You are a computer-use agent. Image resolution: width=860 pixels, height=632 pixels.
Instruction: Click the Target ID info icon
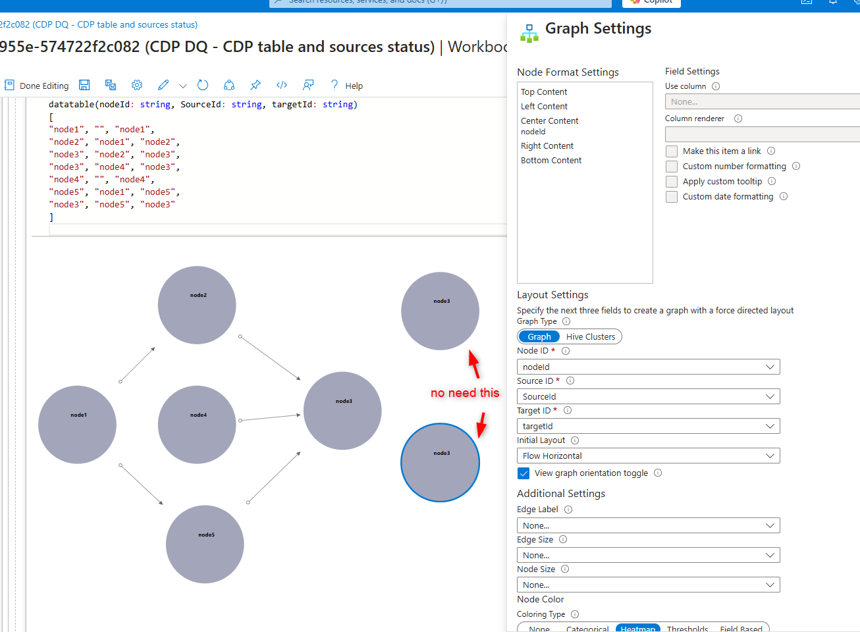point(568,410)
